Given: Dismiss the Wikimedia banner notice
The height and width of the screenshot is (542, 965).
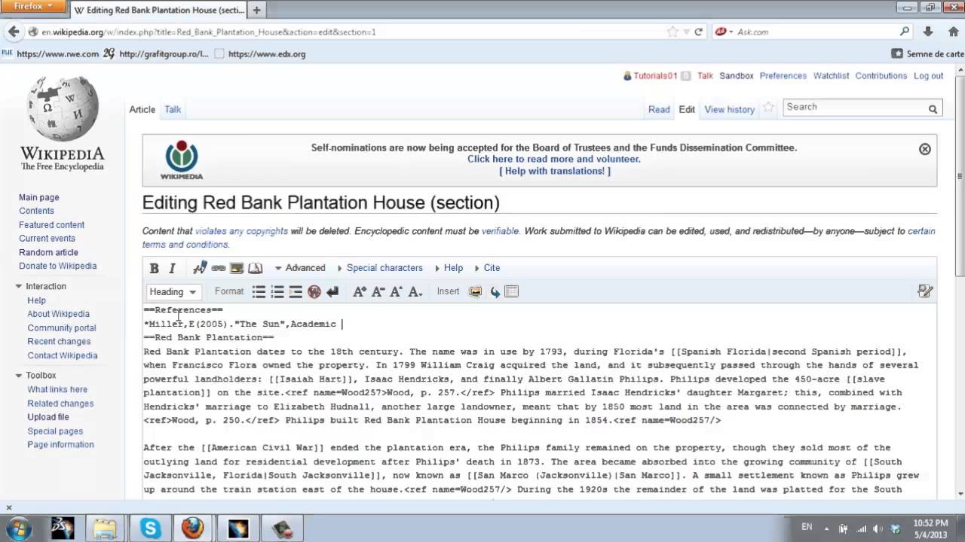Looking at the screenshot, I should coord(925,149).
